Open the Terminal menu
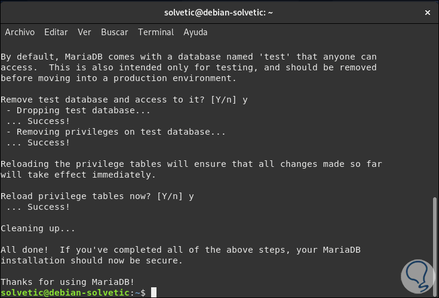The width and height of the screenshot is (439, 298). 156,32
